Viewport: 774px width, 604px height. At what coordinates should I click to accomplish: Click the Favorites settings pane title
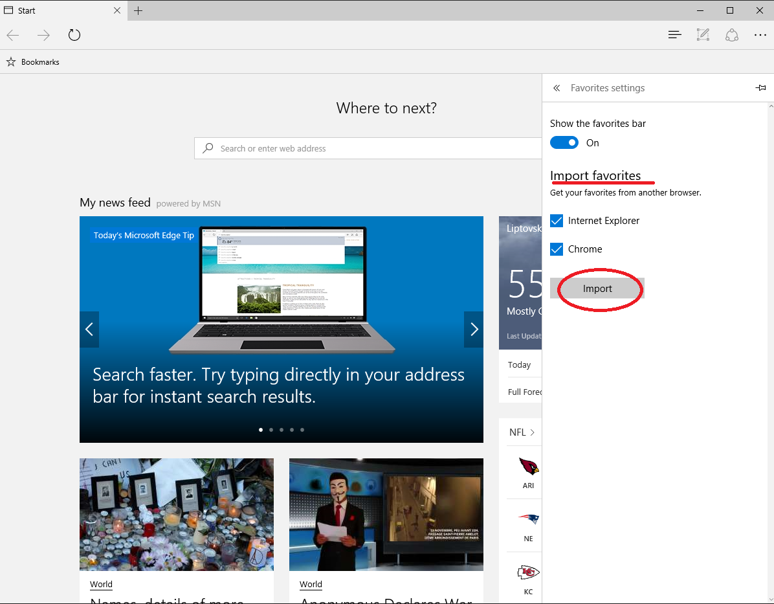pos(608,88)
